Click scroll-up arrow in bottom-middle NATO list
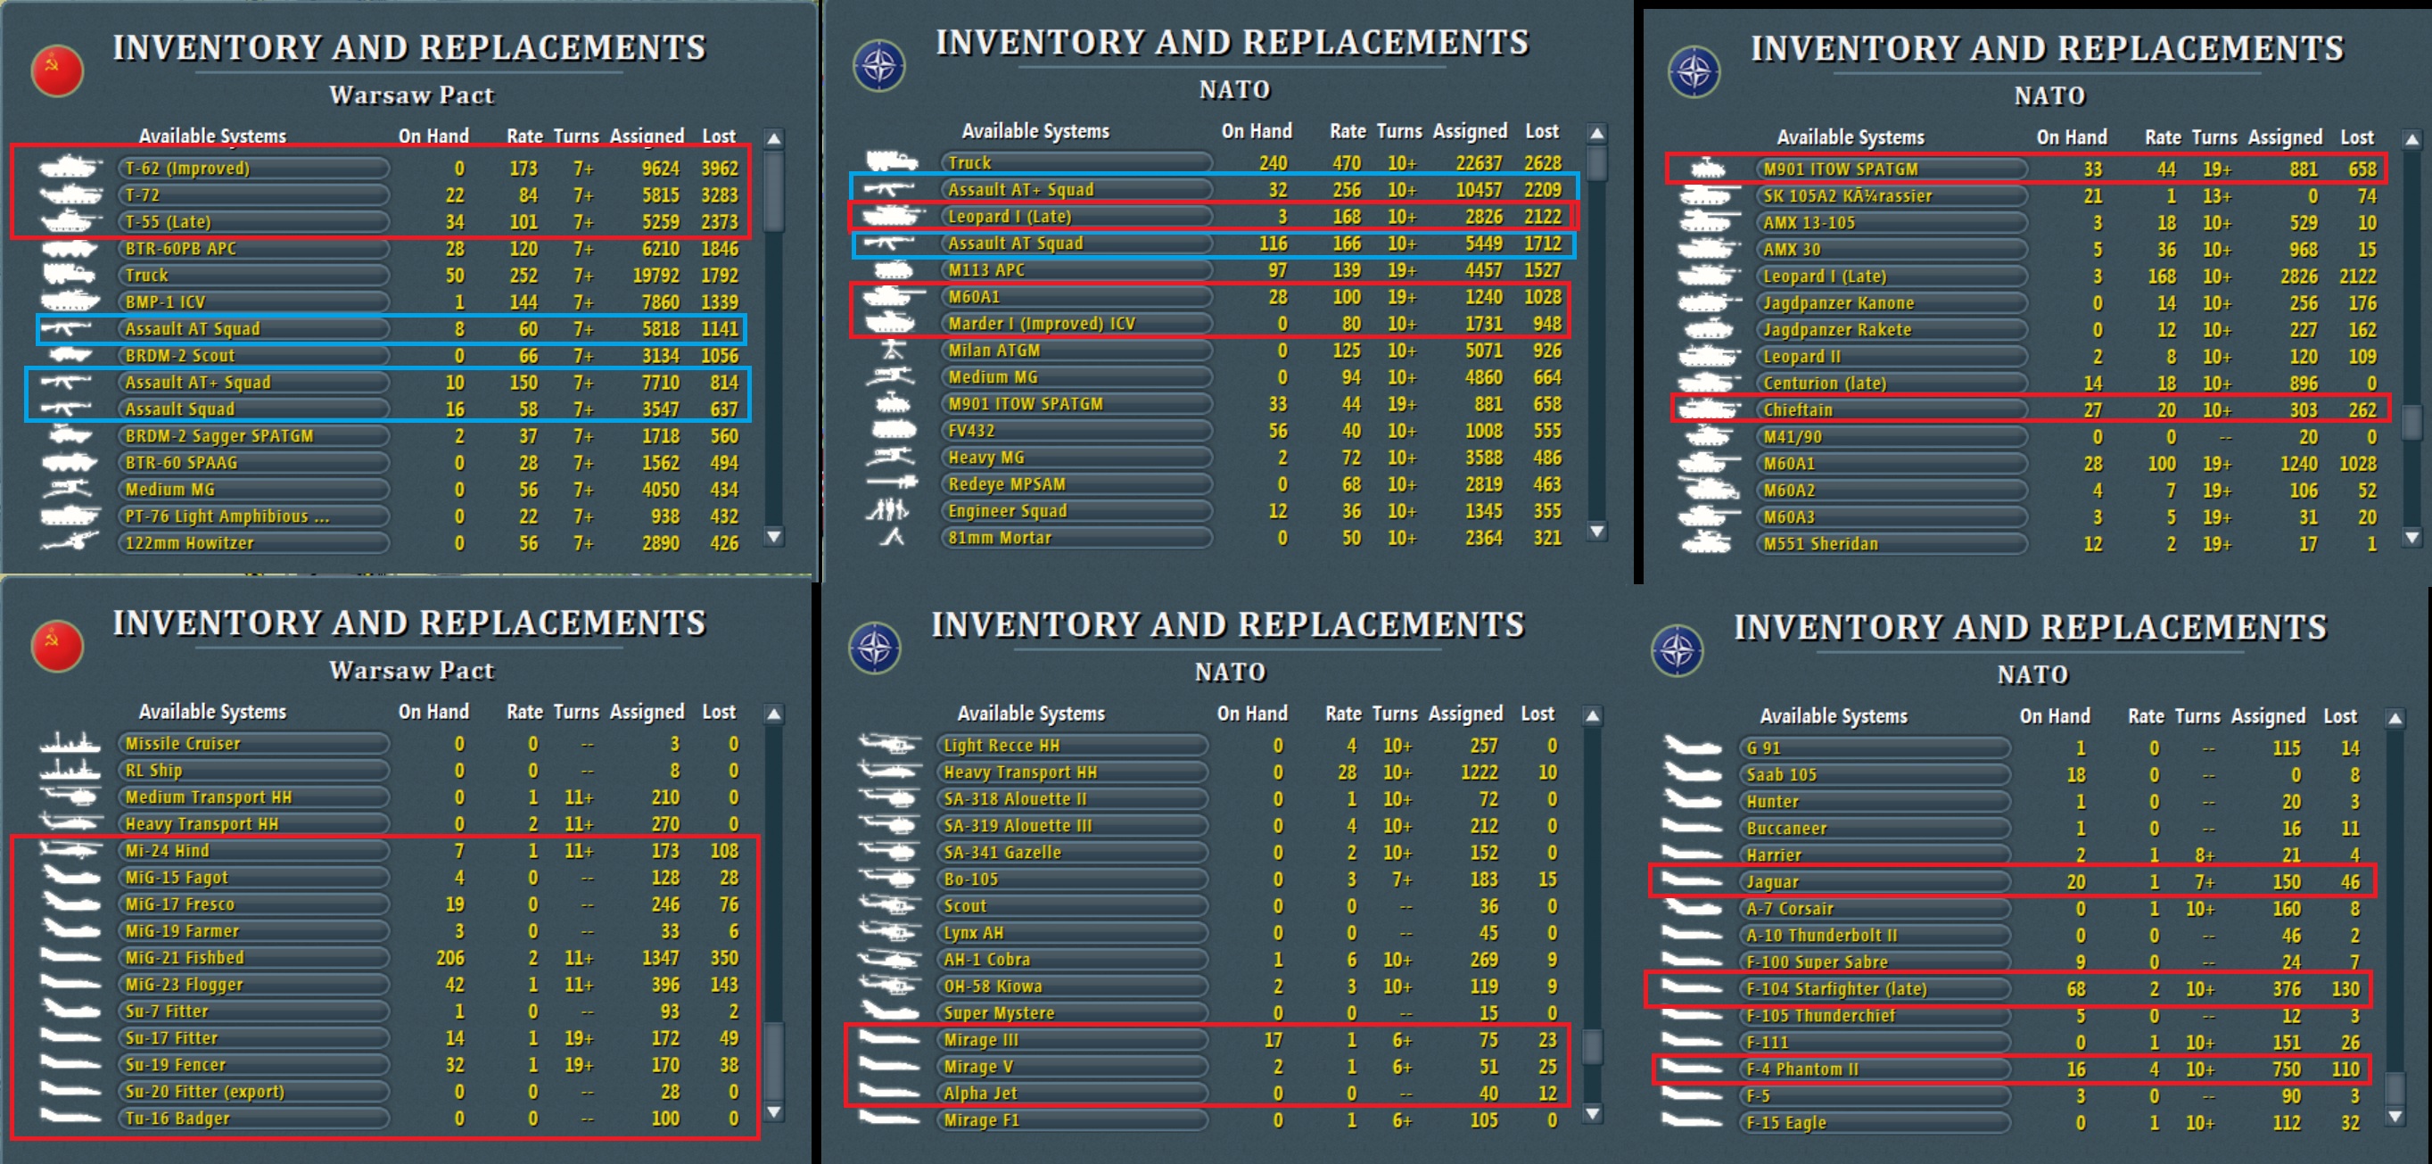Image resolution: width=2432 pixels, height=1164 pixels. [x=1593, y=716]
